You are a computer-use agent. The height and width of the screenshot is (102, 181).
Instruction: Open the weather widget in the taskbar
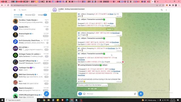tap(149, 100)
